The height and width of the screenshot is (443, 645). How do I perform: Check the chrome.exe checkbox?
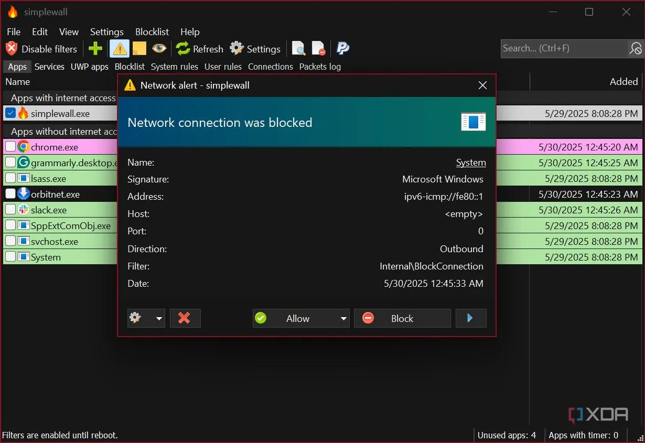pos(10,147)
